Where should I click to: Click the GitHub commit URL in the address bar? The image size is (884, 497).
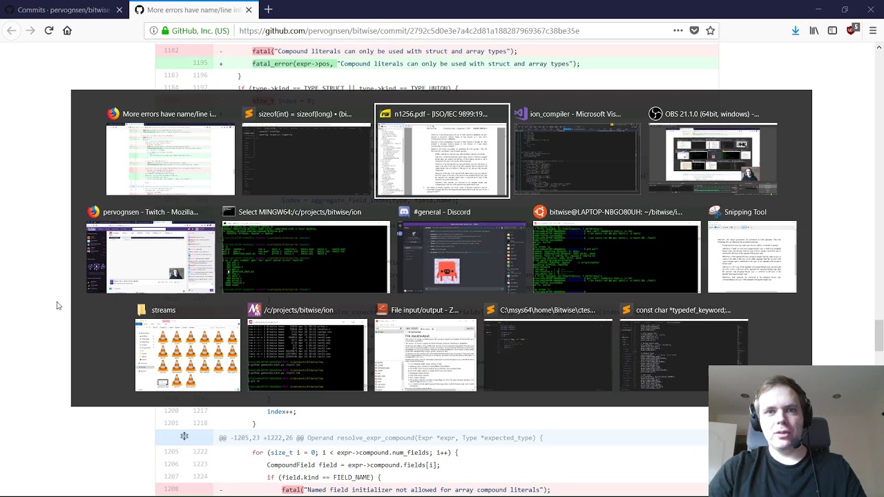[409, 30]
